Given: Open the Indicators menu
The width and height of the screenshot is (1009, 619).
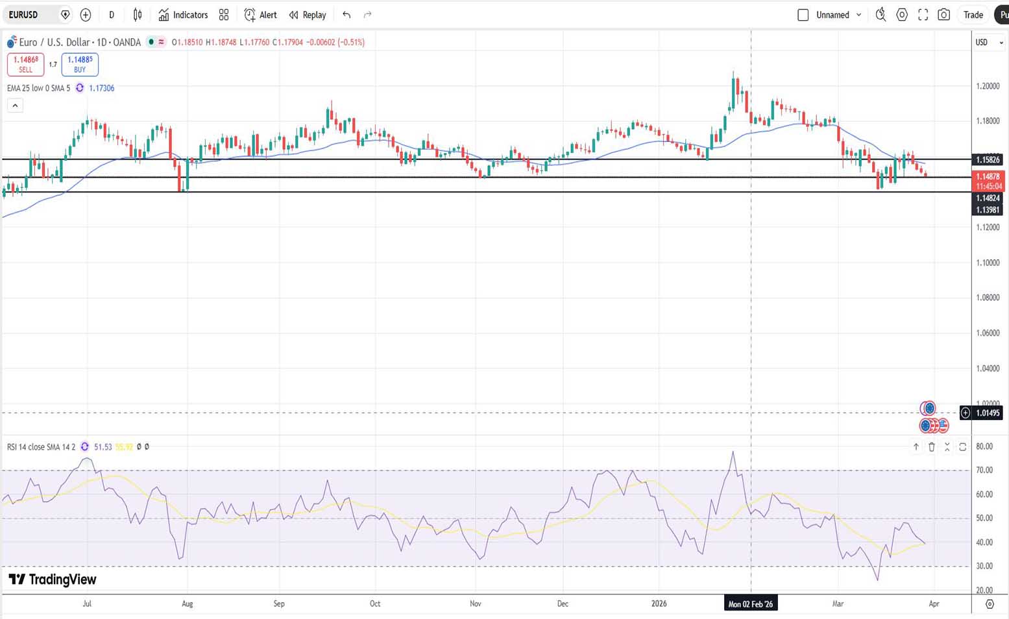Looking at the screenshot, I should point(184,15).
